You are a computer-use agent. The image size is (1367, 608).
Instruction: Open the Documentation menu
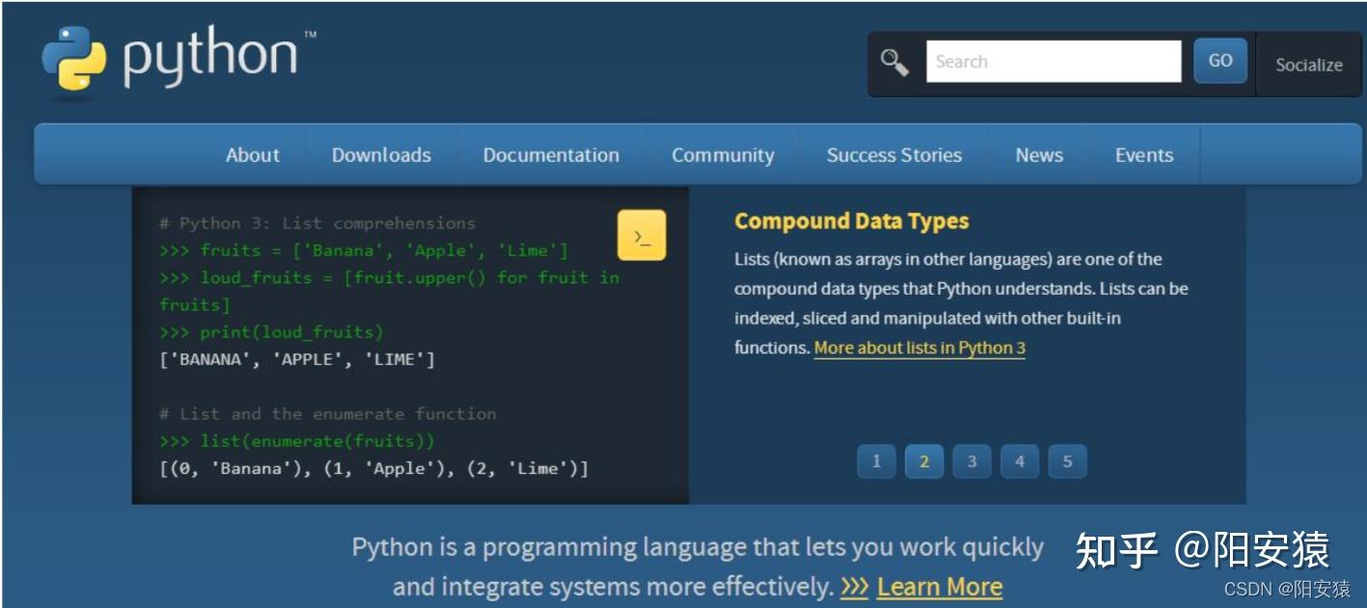(551, 154)
